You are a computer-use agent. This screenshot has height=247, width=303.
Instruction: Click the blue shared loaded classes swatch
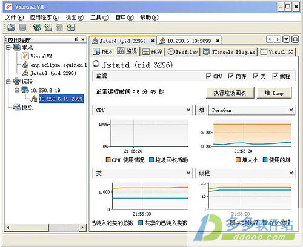(x=141, y=223)
